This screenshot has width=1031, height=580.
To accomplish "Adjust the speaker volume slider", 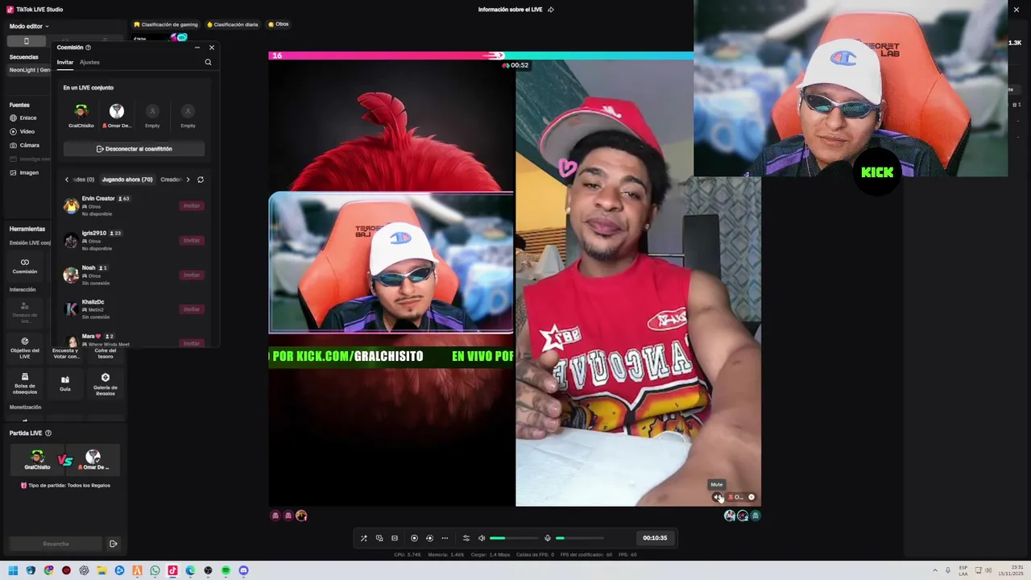I will point(513,538).
